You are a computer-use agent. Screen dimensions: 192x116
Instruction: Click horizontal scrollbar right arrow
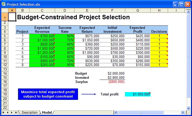183,112
